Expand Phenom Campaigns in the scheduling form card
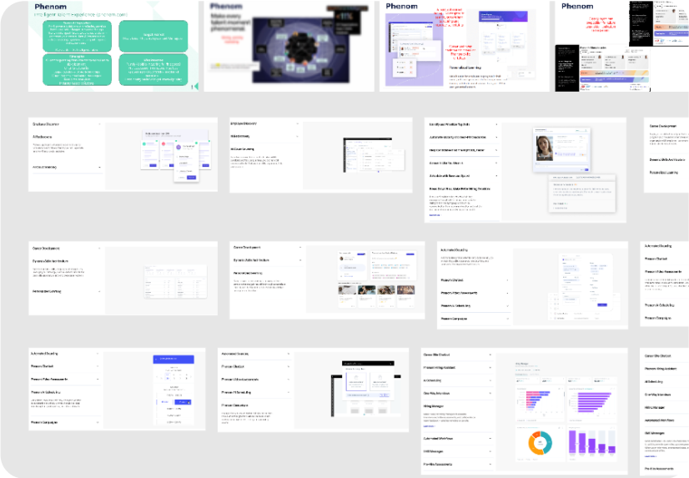Image resolution: width=689 pixels, height=478 pixels. point(475,319)
